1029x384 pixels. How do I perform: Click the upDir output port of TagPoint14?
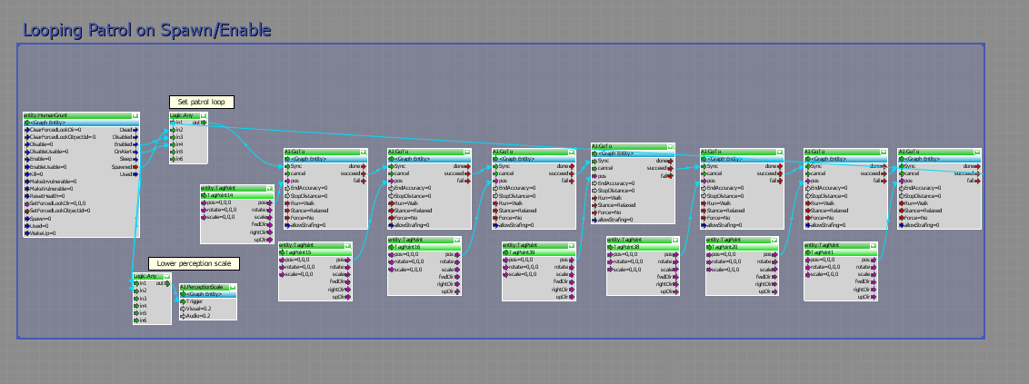point(270,240)
